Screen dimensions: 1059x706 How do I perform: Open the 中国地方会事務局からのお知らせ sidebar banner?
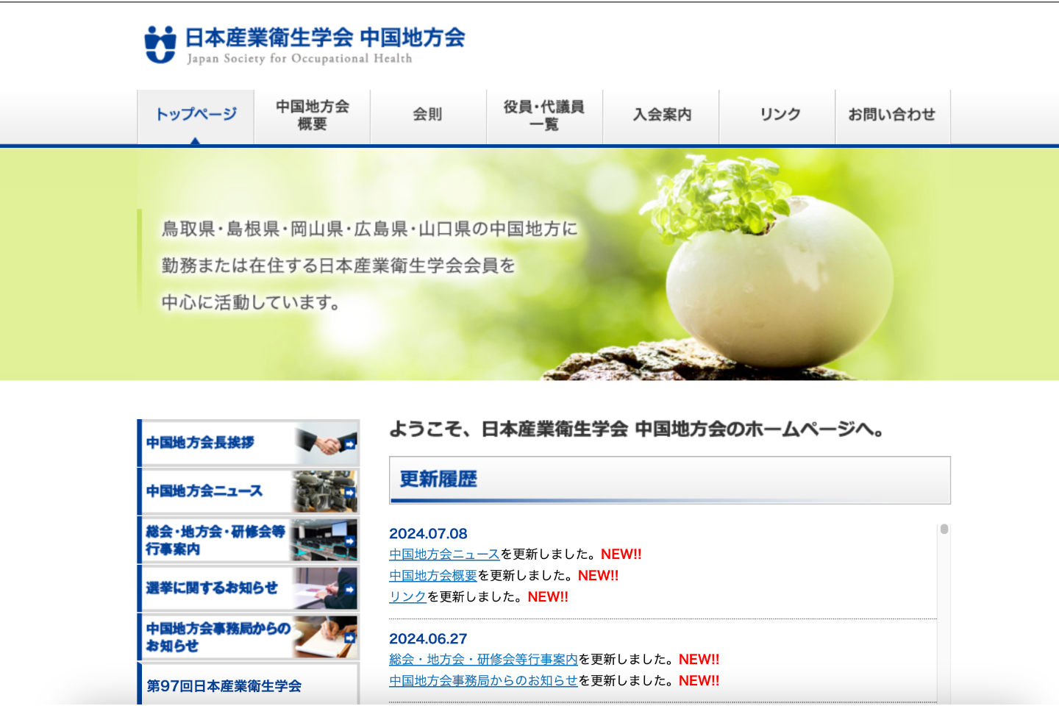point(249,637)
